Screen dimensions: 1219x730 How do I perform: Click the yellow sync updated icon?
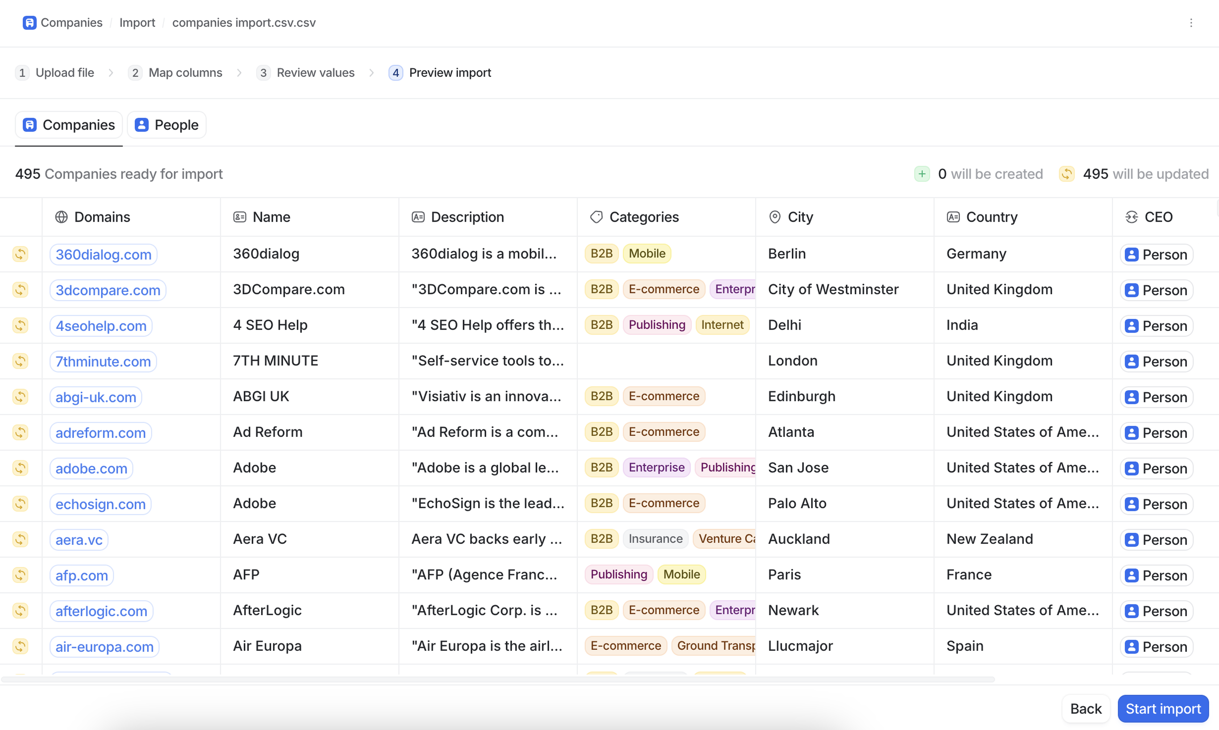point(1066,174)
